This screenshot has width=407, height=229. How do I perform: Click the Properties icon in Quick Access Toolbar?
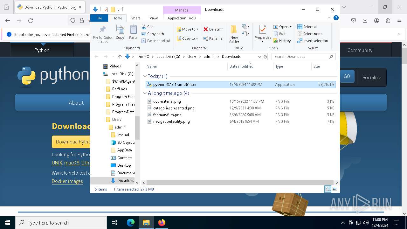click(x=106, y=10)
